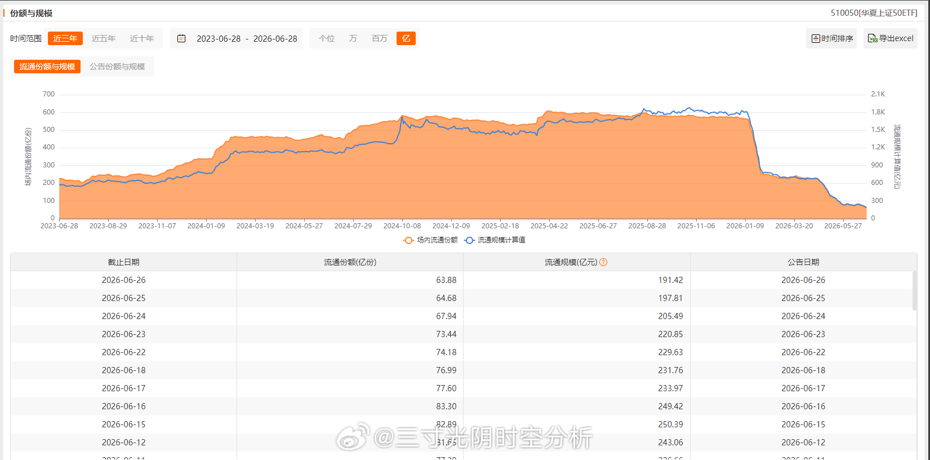Click the 流通份额(亿份) column header
Viewport: 930px width, 460px height.
pyautogui.click(x=350, y=262)
